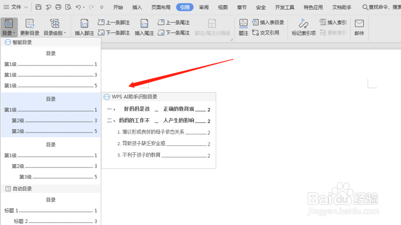
Task: Click the hamburger menu icon beside 文件
Action: tap(6, 7)
